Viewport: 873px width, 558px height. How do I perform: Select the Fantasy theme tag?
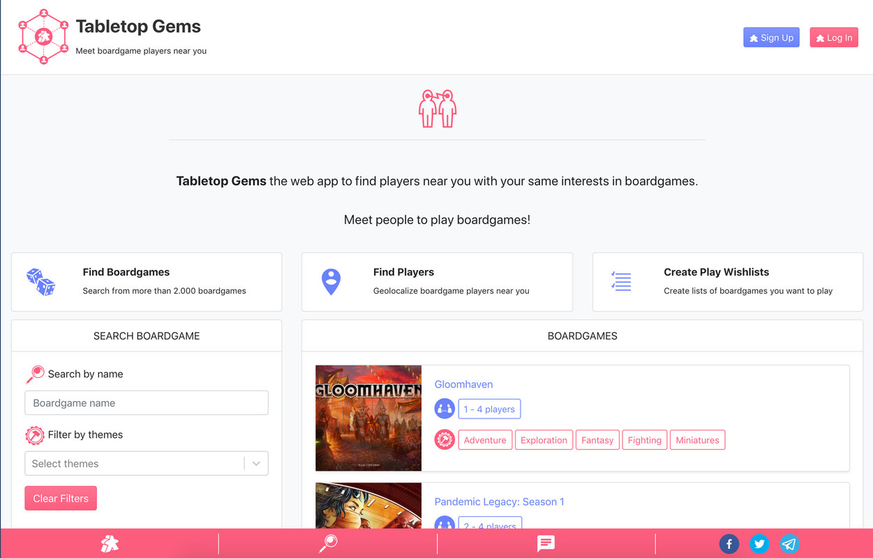[597, 440]
